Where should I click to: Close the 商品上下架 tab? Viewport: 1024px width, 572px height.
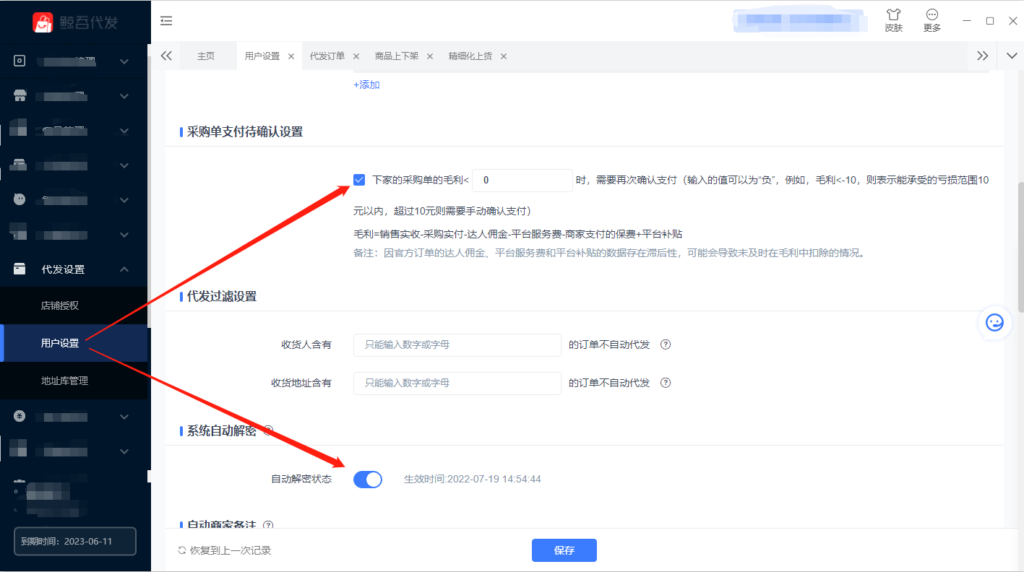click(430, 56)
